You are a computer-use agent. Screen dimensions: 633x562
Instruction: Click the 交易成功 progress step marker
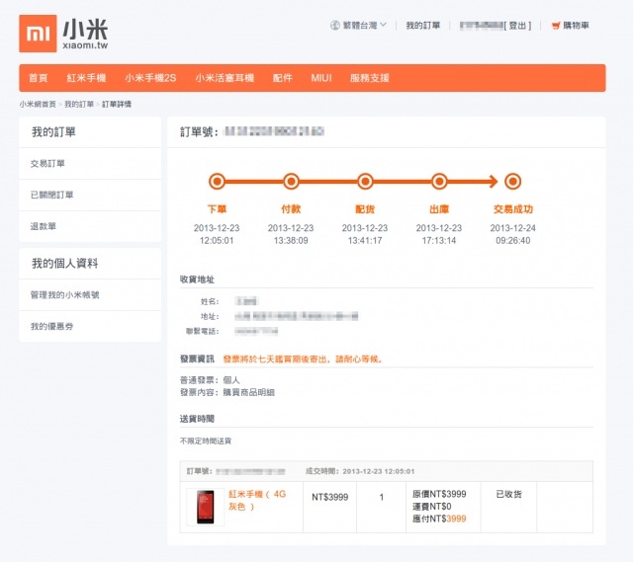[x=513, y=181]
